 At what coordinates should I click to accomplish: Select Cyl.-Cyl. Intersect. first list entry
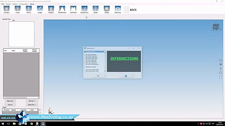(x=91, y=55)
